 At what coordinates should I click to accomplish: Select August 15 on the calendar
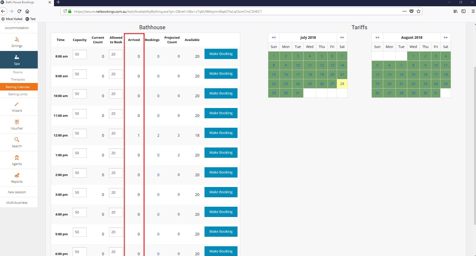tap(413, 74)
